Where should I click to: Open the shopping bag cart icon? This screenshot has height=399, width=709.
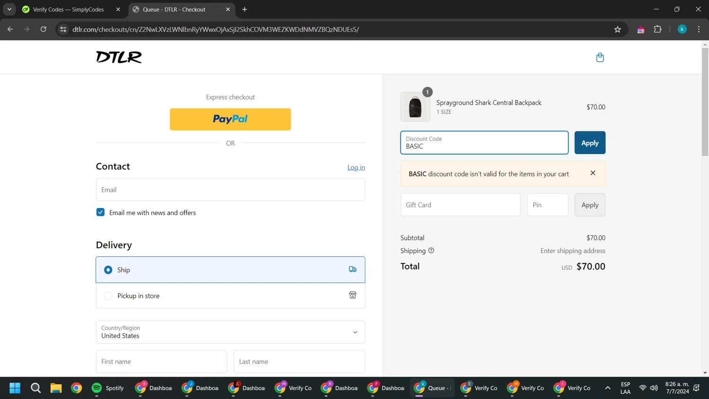click(600, 57)
